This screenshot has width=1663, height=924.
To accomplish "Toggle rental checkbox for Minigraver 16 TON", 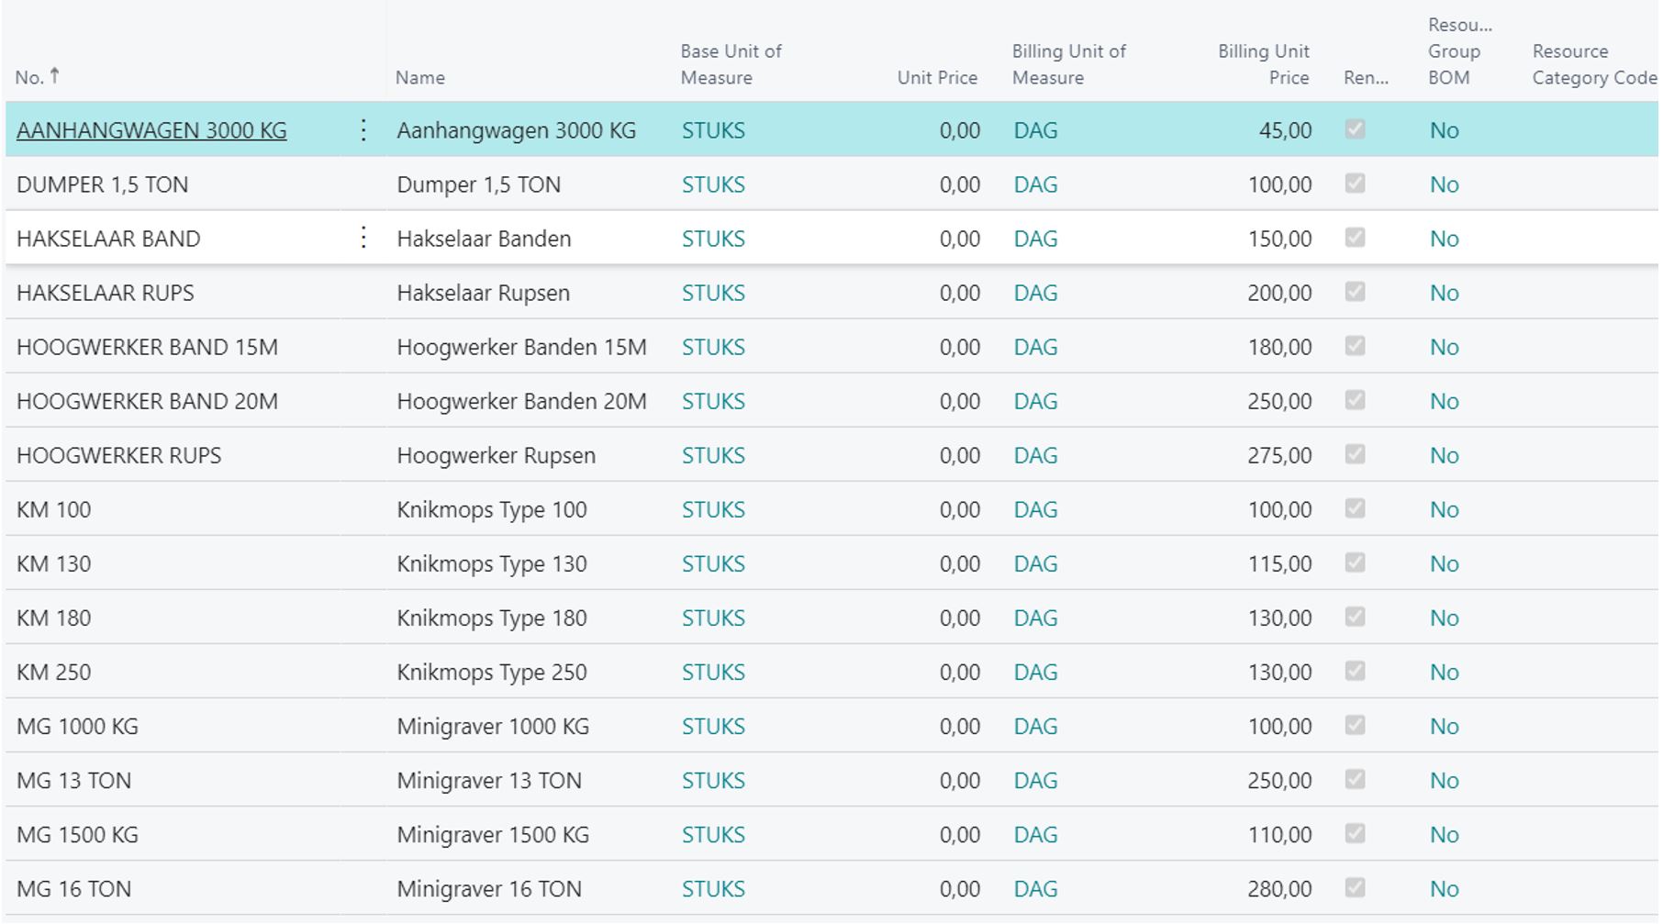I will [x=1355, y=887].
